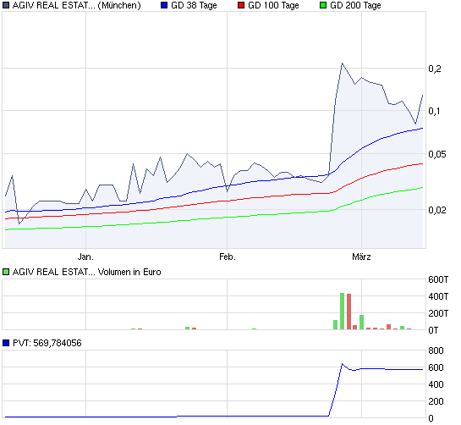Viewport: 461px width, 425px height.
Task: Click the 'PVT: 569,784056' indicator label
Action: click(x=47, y=343)
